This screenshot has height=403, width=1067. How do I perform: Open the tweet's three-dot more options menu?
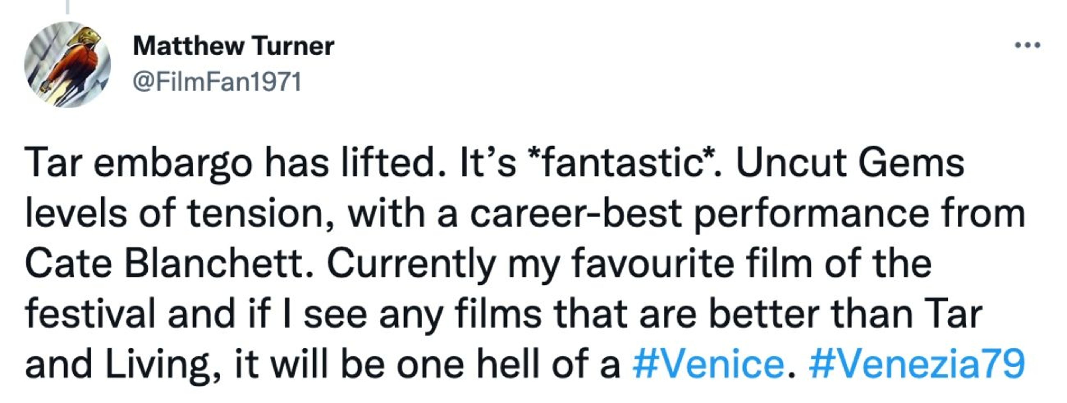[1027, 45]
